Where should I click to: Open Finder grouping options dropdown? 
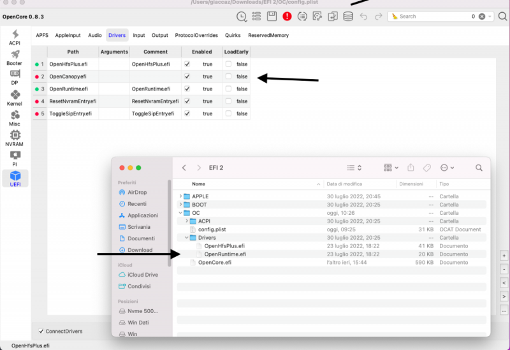pos(391,168)
